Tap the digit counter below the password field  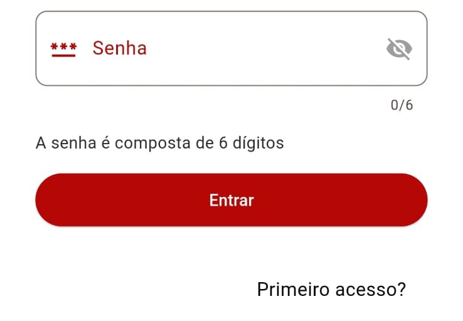pyautogui.click(x=402, y=105)
